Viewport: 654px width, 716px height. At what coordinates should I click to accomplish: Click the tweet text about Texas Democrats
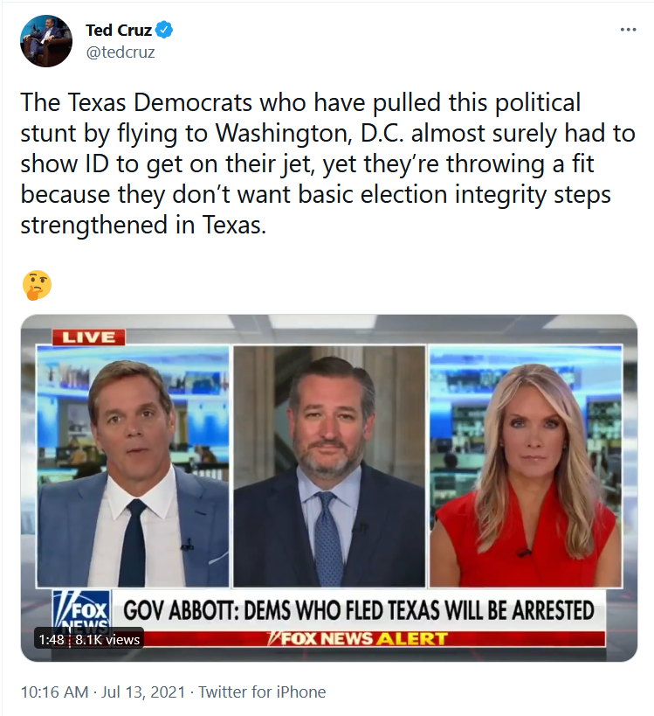pos(327,163)
